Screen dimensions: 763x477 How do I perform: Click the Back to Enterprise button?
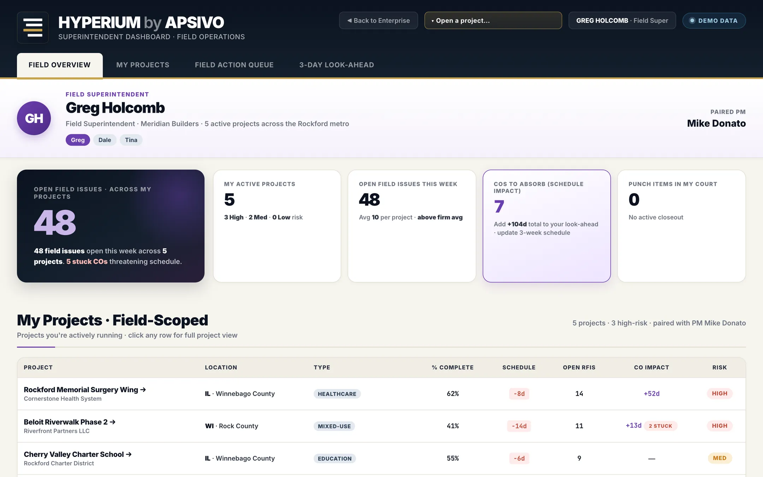point(378,20)
